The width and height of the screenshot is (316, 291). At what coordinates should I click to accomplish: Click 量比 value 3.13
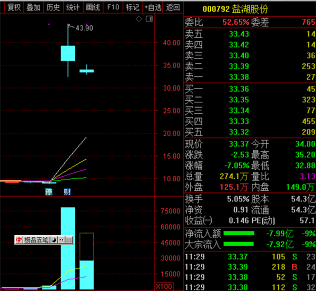[308, 177]
